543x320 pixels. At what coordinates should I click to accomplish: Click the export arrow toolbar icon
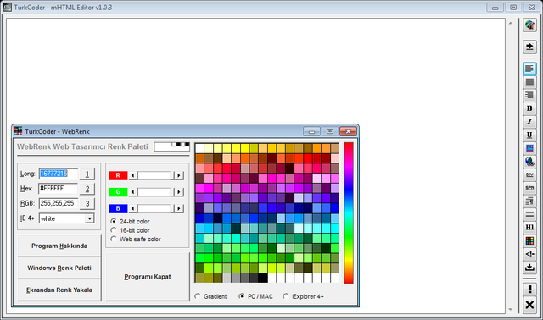529,47
